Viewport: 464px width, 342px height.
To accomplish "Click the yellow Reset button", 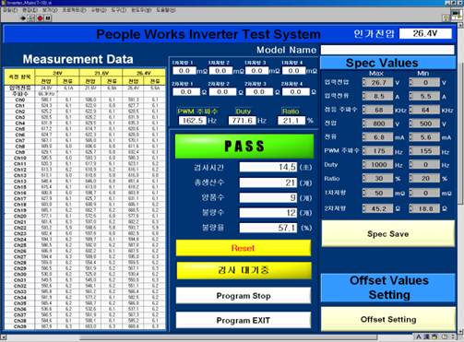I will tap(244, 248).
